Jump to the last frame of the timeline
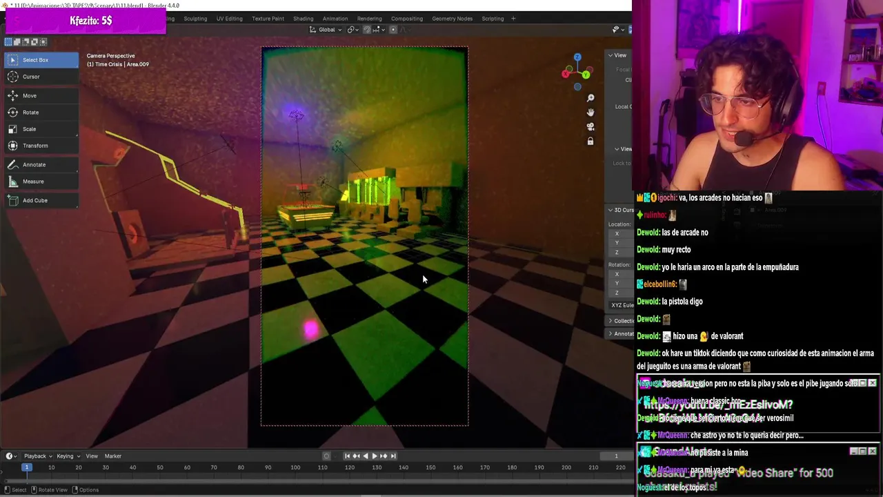Screen dimensions: 883x497 point(393,456)
